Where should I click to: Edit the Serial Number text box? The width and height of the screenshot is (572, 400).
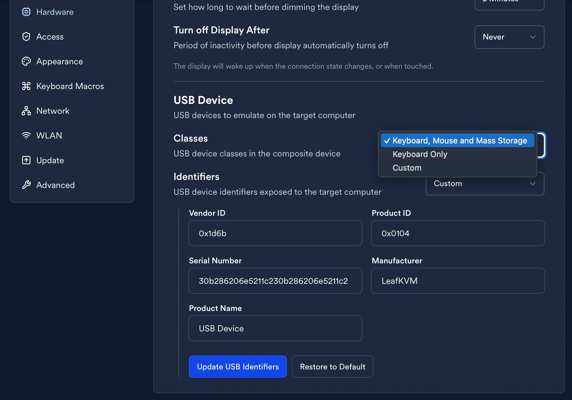275,281
